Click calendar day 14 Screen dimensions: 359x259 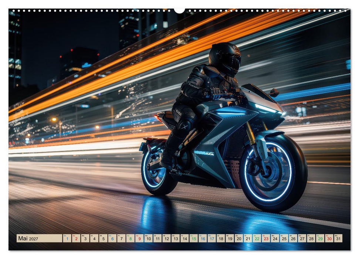click(x=185, y=238)
